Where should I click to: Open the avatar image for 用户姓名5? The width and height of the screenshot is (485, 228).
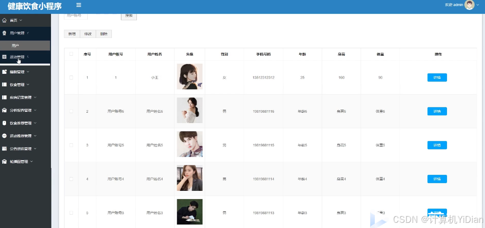(190, 144)
